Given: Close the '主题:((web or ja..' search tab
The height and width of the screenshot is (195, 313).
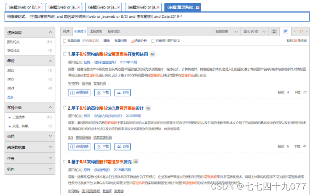Looking at the screenshot, I should point(158,7).
